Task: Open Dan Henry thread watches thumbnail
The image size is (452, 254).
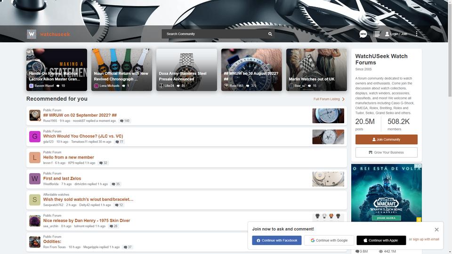Action: click(328, 217)
